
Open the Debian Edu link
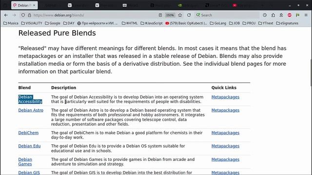(x=29, y=146)
